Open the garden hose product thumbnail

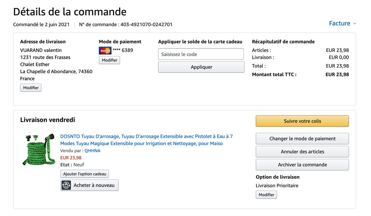pos(39,150)
